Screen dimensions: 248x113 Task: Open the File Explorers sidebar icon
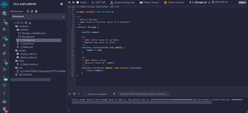[4, 13]
